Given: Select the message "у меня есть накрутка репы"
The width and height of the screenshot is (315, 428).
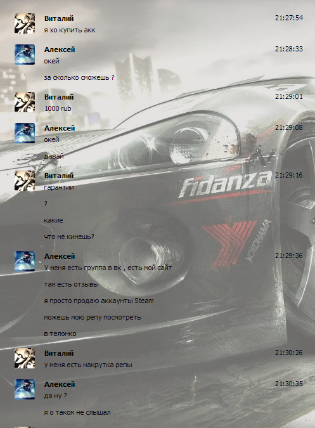Looking at the screenshot, I should coord(88,365).
